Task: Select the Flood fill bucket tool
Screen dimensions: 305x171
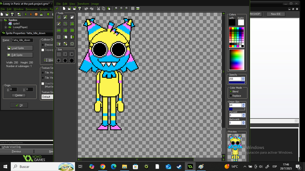Action: coord(65,37)
